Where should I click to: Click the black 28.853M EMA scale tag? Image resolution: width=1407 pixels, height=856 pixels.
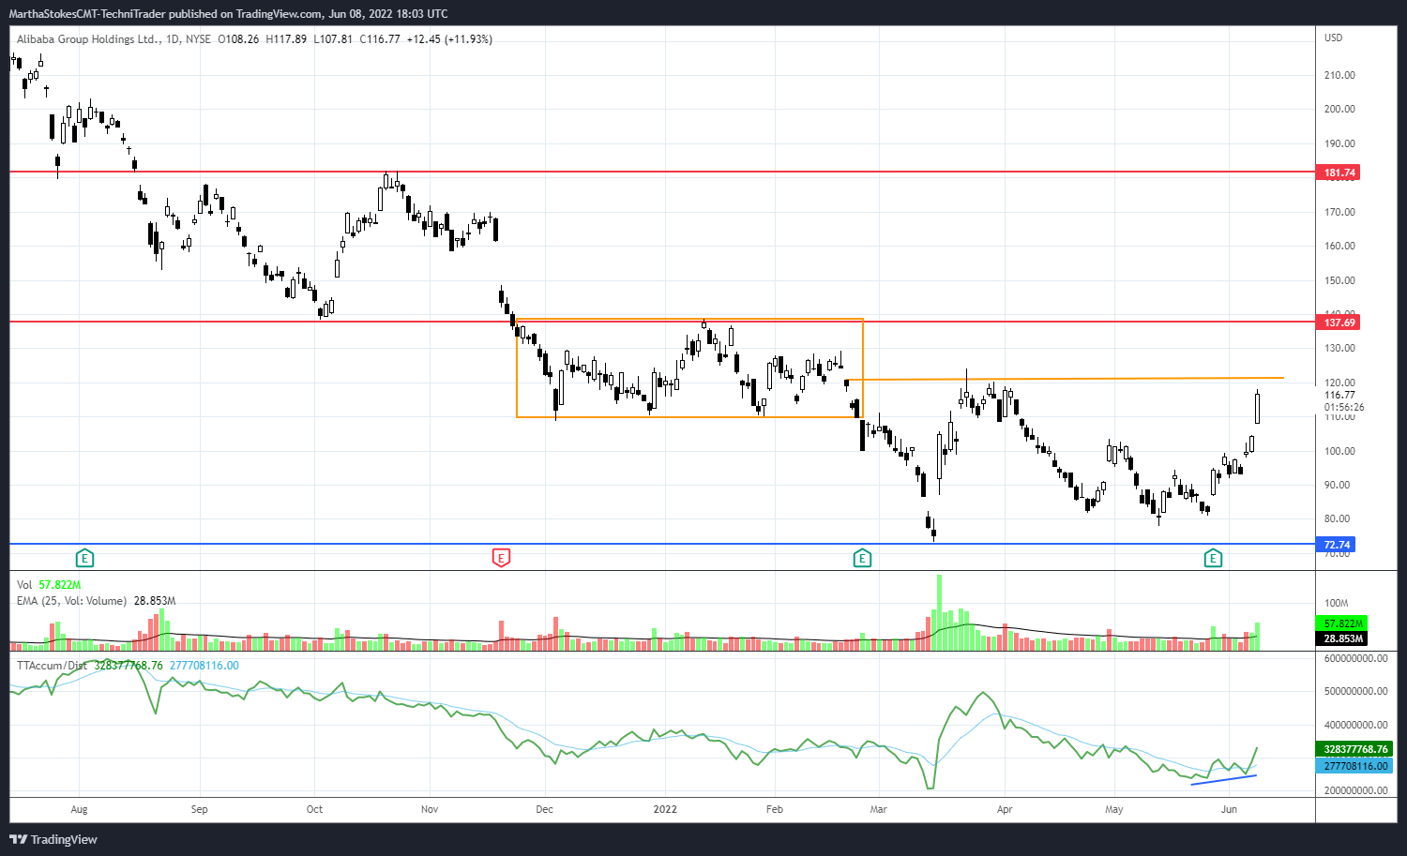(x=1343, y=638)
